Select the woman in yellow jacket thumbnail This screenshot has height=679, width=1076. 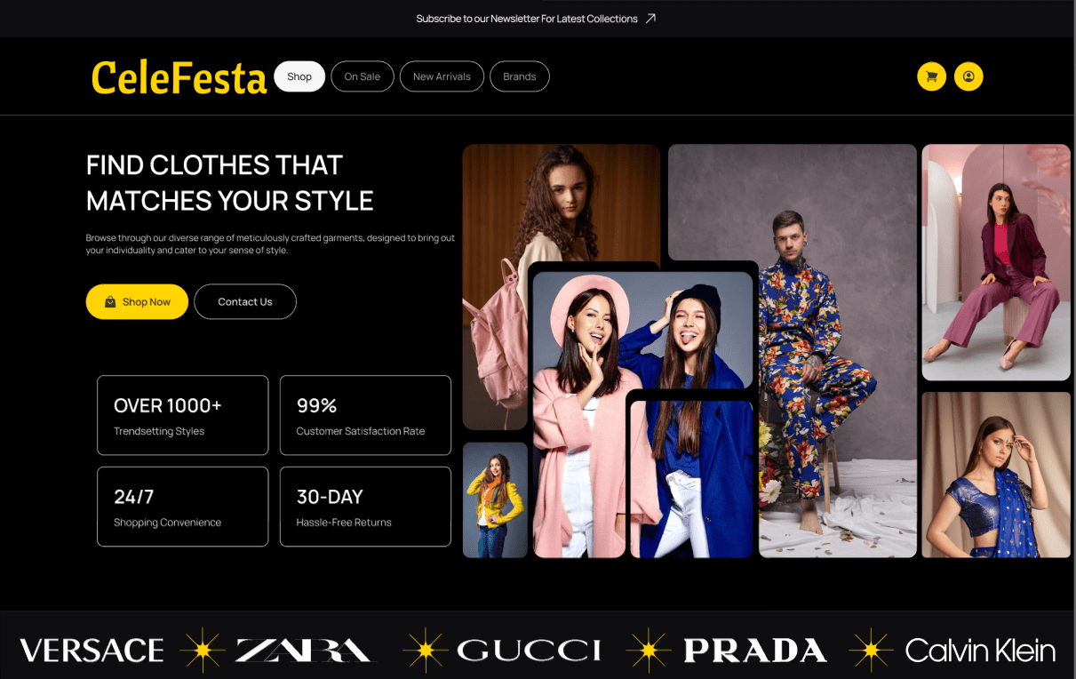pos(495,500)
